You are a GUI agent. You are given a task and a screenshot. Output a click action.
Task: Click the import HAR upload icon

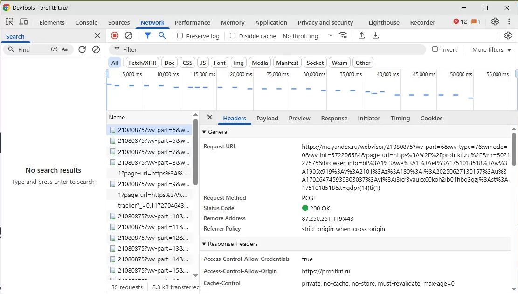click(x=361, y=35)
